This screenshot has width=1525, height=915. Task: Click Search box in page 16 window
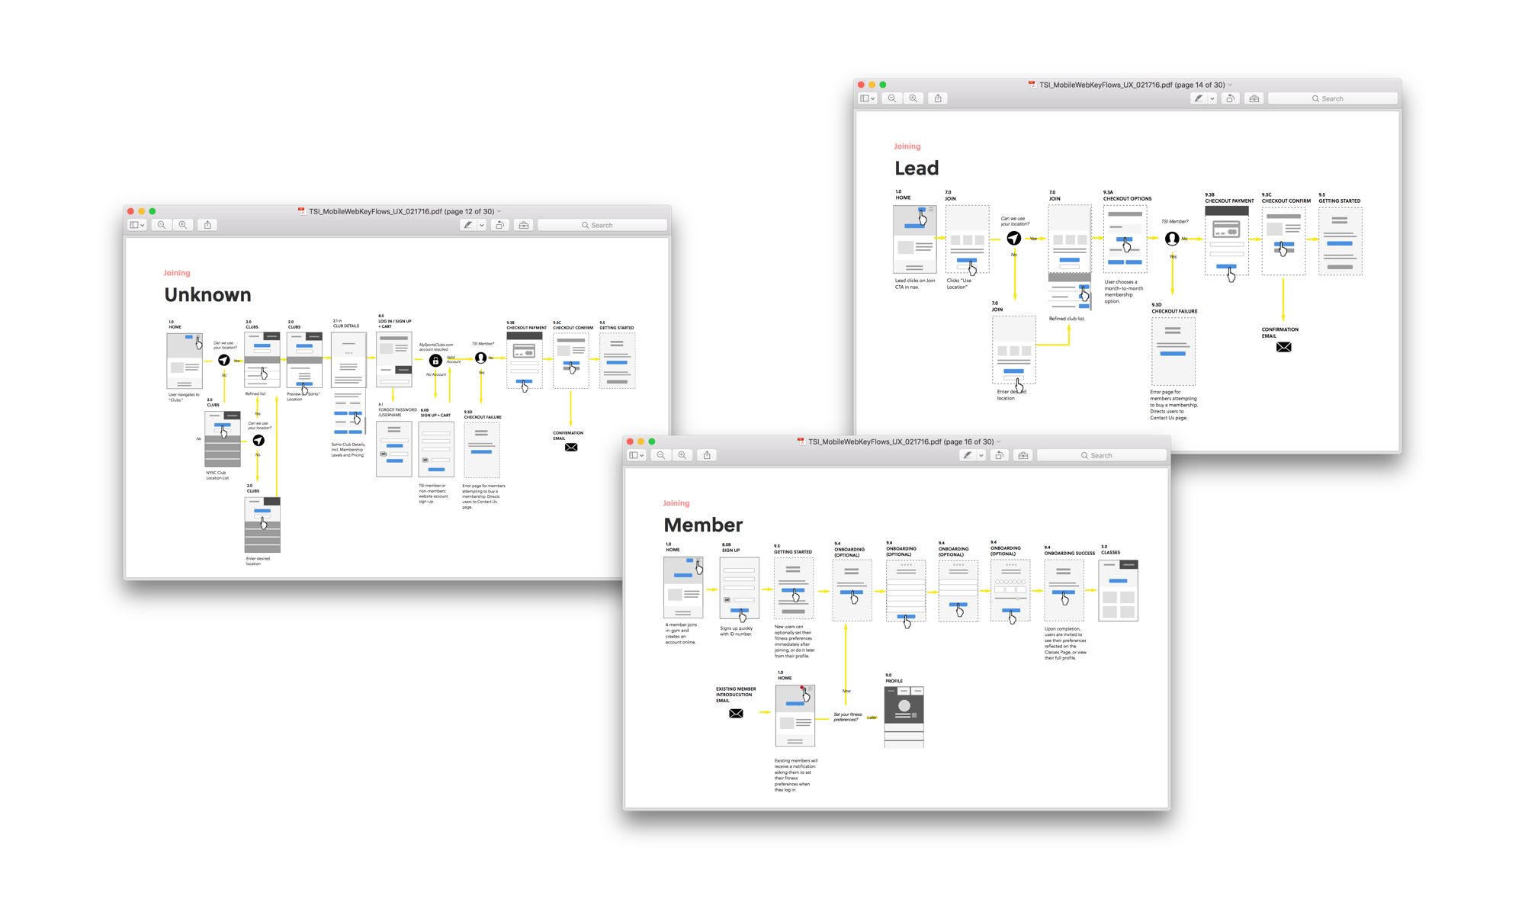[x=1100, y=455]
